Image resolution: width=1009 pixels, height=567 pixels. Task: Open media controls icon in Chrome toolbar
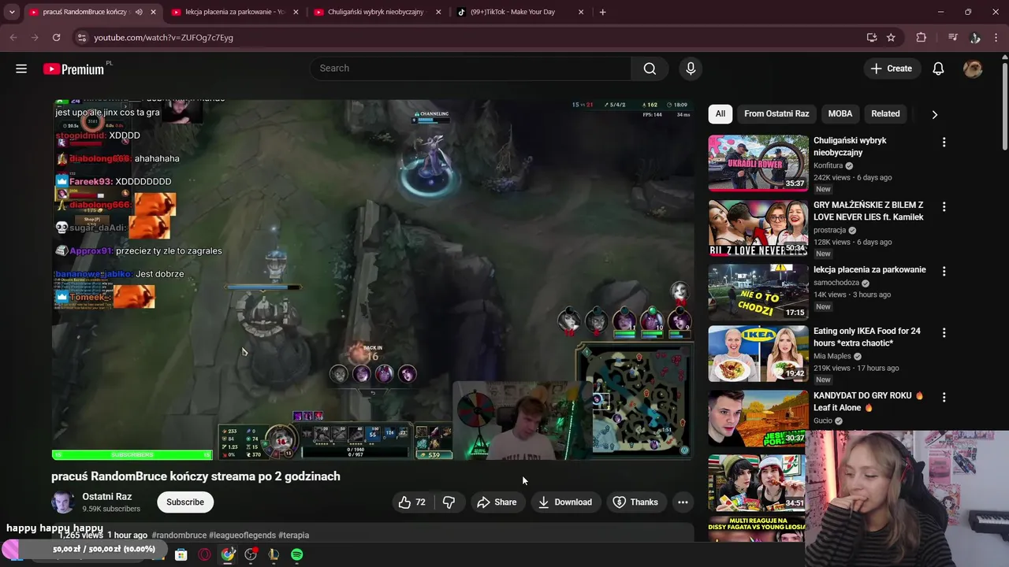pos(952,37)
